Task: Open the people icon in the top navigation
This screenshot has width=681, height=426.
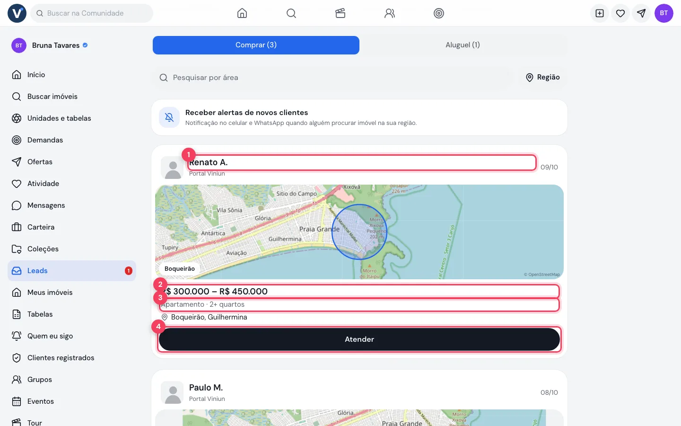Action: tap(390, 13)
